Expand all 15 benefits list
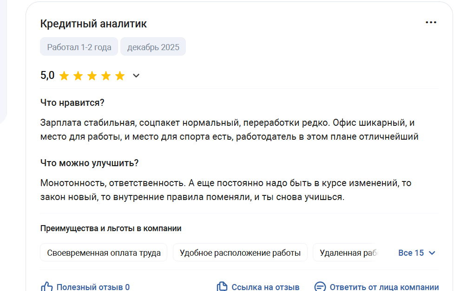Image resolution: width=474 pixels, height=291 pixels. [411, 253]
